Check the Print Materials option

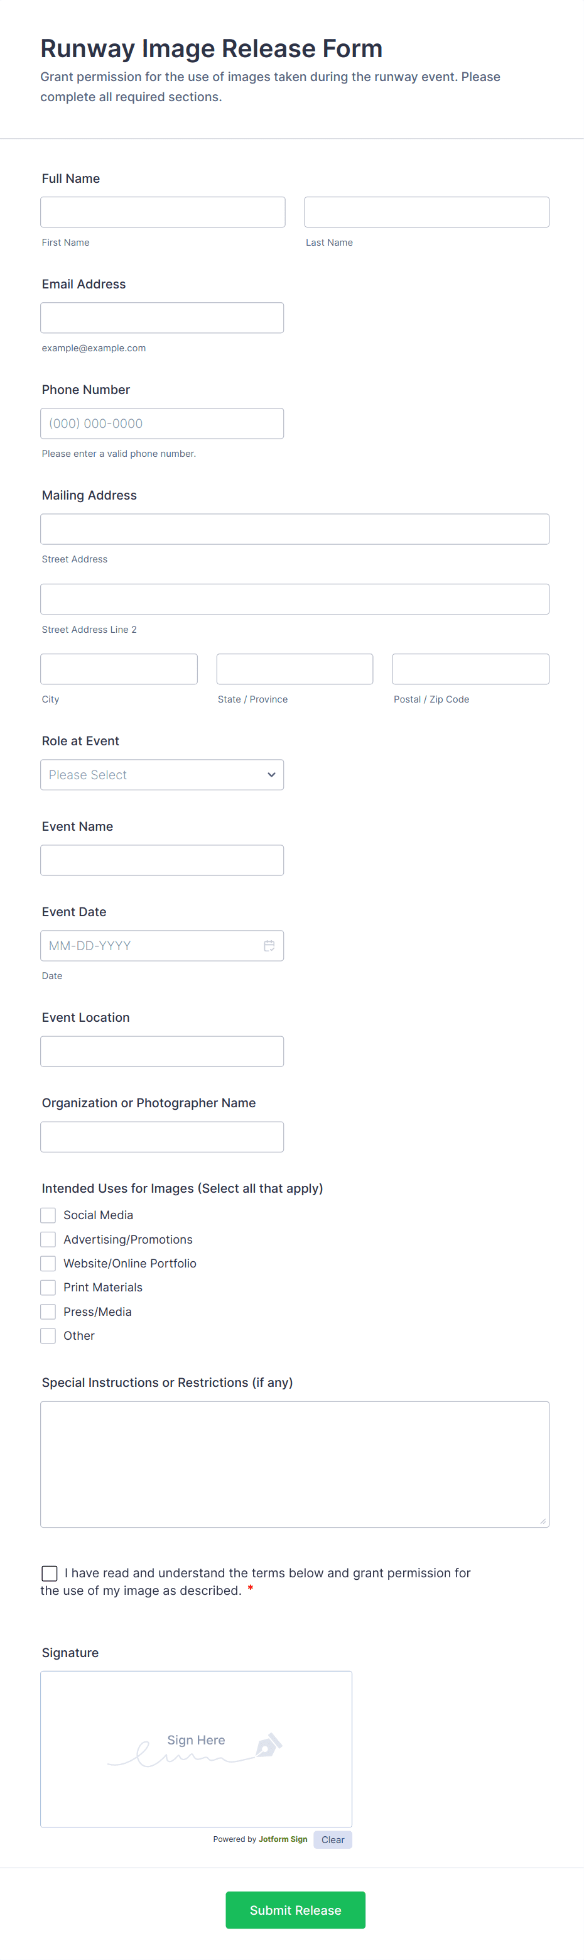(x=48, y=1288)
